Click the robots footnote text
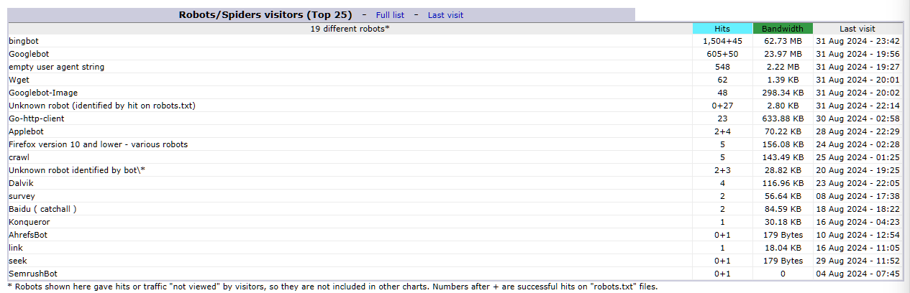910x293 pixels. tap(332, 287)
